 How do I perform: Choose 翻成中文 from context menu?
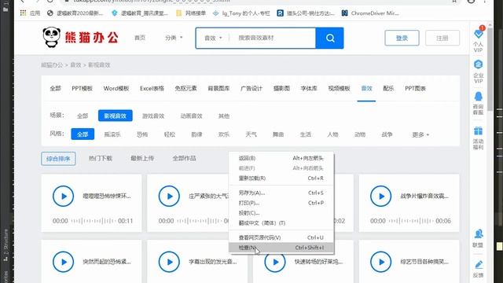pos(281,223)
